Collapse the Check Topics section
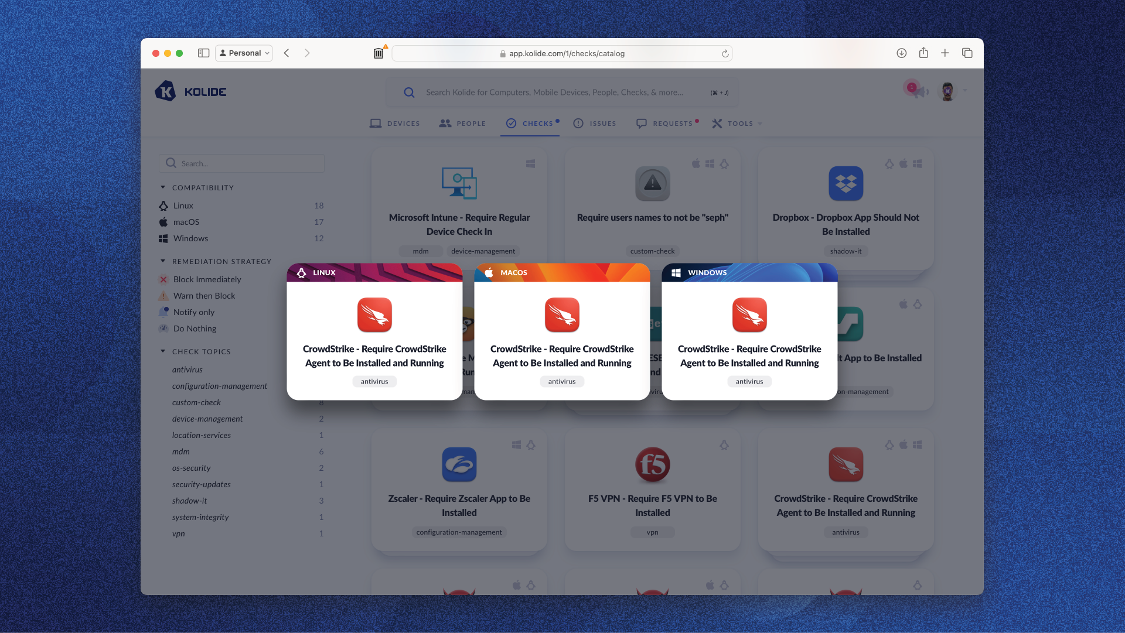Viewport: 1125px width, 633px height. click(163, 351)
